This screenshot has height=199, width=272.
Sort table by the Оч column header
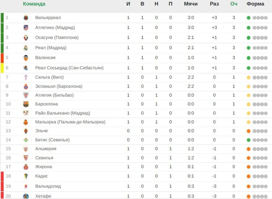(234, 4)
